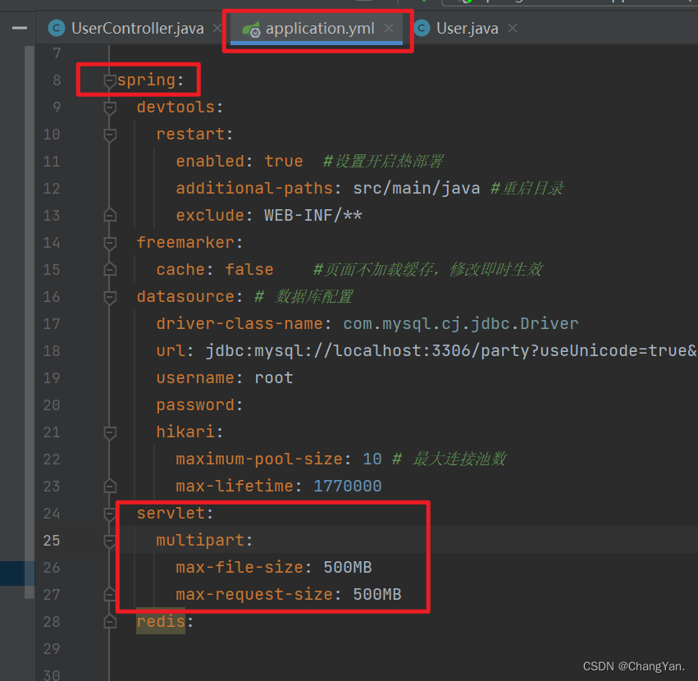The width and height of the screenshot is (698, 681).
Task: Click the dash icon above the gutter
Action: point(18,27)
